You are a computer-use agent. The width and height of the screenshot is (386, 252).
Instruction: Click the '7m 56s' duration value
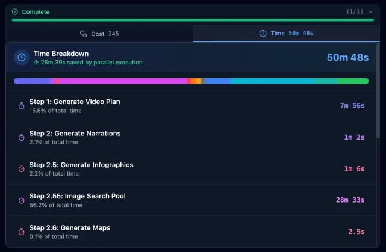pos(352,106)
